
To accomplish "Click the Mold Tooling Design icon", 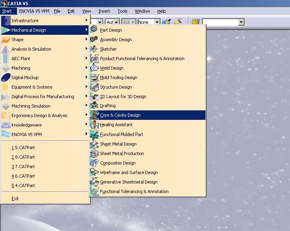I will point(94,78).
